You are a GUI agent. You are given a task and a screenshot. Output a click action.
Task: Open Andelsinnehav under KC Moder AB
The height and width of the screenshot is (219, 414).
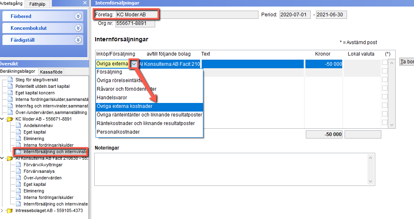click(38, 125)
